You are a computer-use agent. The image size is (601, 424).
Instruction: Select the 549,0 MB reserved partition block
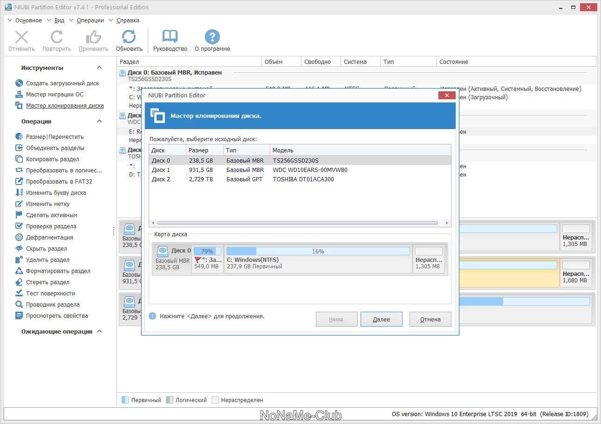(x=207, y=259)
